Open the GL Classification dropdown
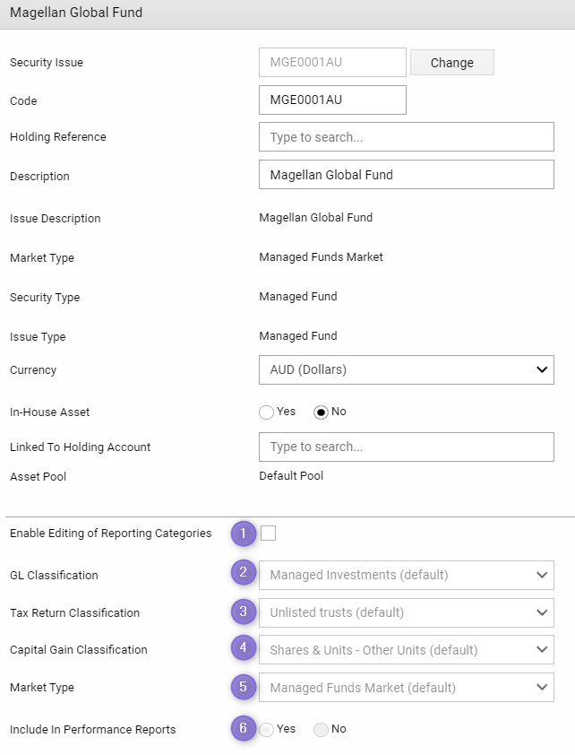 point(407,575)
